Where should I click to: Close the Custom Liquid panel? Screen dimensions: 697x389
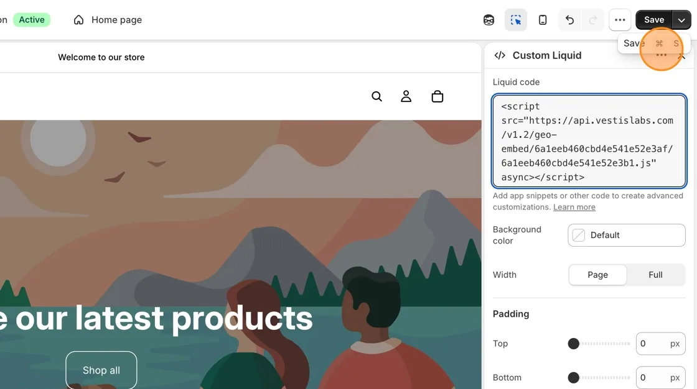681,56
